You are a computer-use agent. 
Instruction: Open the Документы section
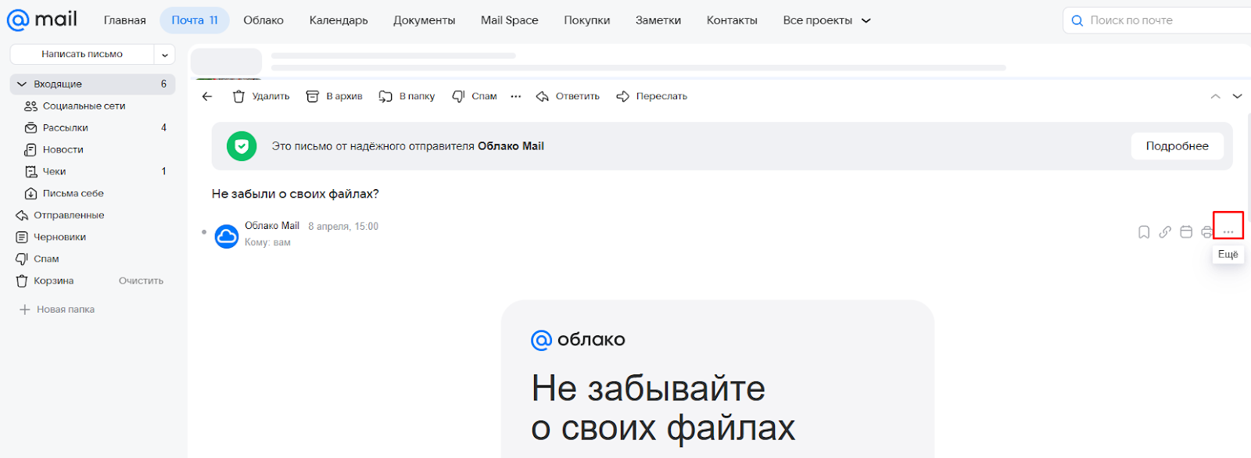click(425, 20)
